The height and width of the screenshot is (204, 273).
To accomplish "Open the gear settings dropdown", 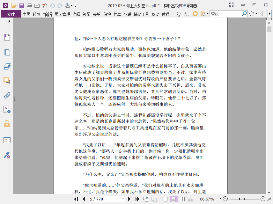I will tap(253, 14).
